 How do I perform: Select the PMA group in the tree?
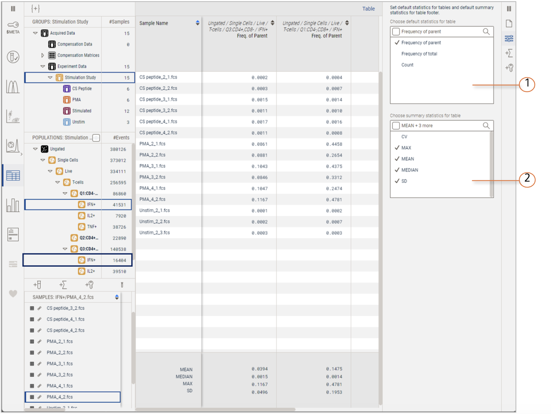[76, 100]
